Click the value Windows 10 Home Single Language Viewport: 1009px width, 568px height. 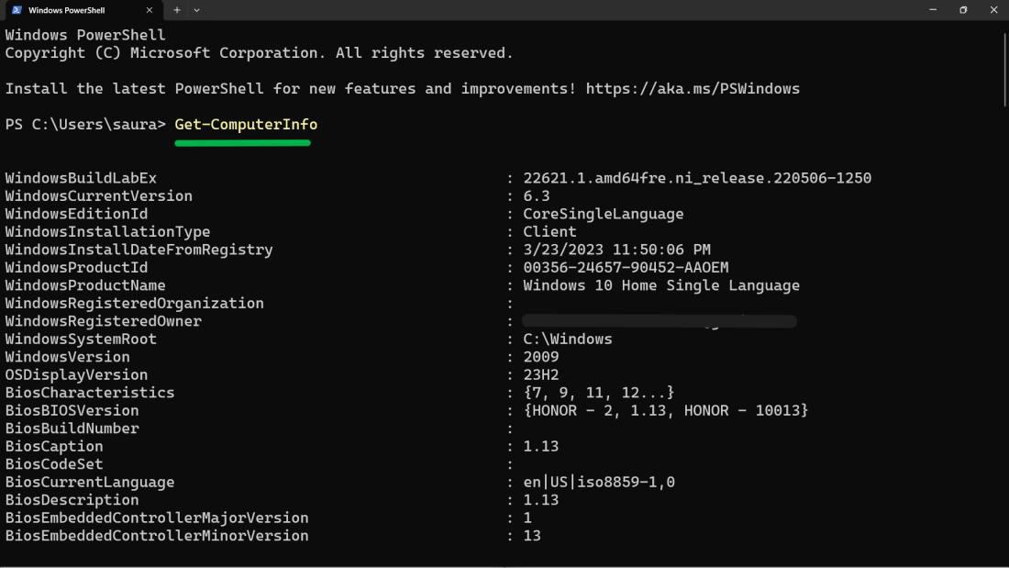(660, 285)
